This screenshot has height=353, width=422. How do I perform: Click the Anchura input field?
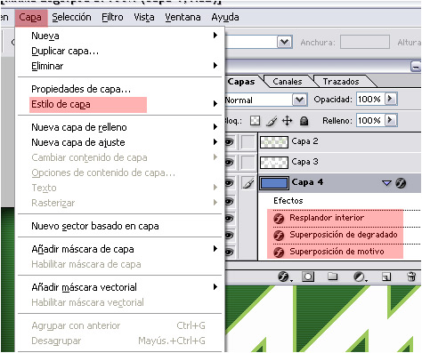point(365,42)
